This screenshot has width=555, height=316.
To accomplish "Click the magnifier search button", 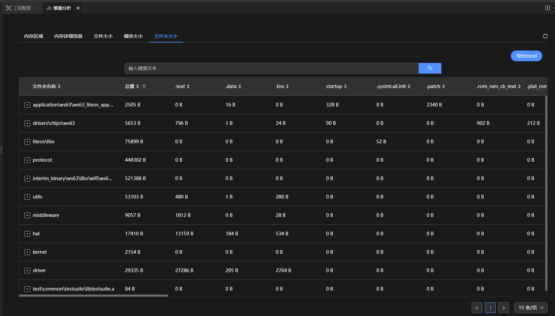I will (x=430, y=68).
